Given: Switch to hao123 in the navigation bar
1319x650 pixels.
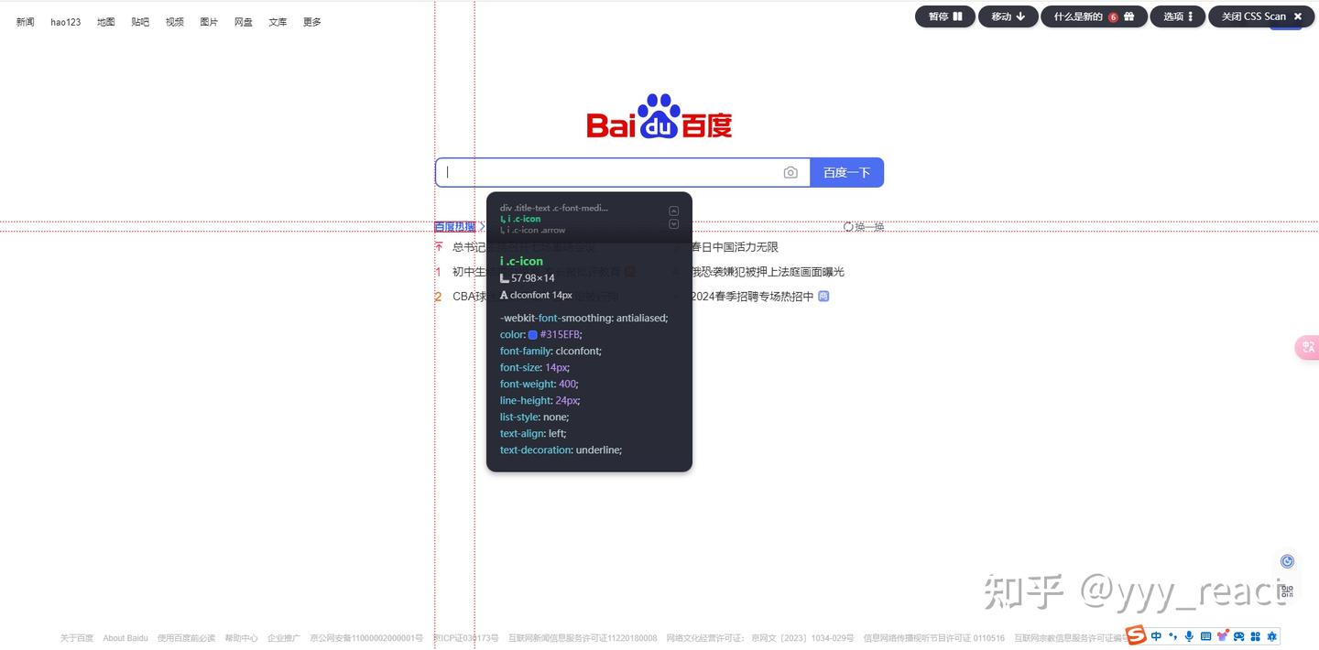Looking at the screenshot, I should coord(65,21).
